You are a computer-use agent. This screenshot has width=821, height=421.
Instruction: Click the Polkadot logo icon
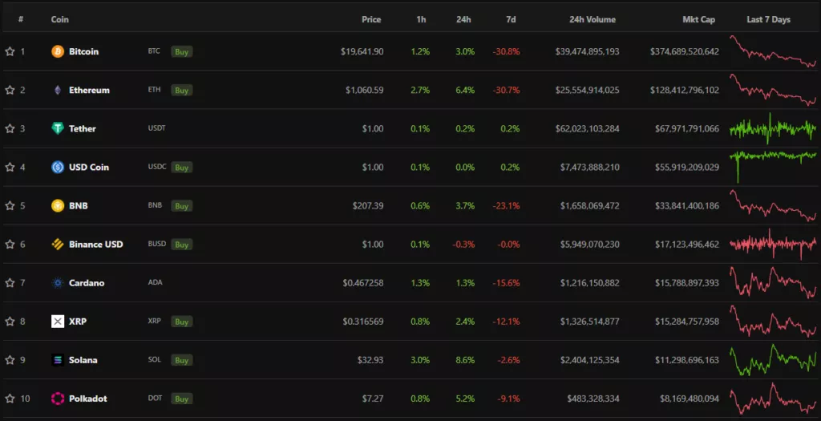pyautogui.click(x=58, y=399)
